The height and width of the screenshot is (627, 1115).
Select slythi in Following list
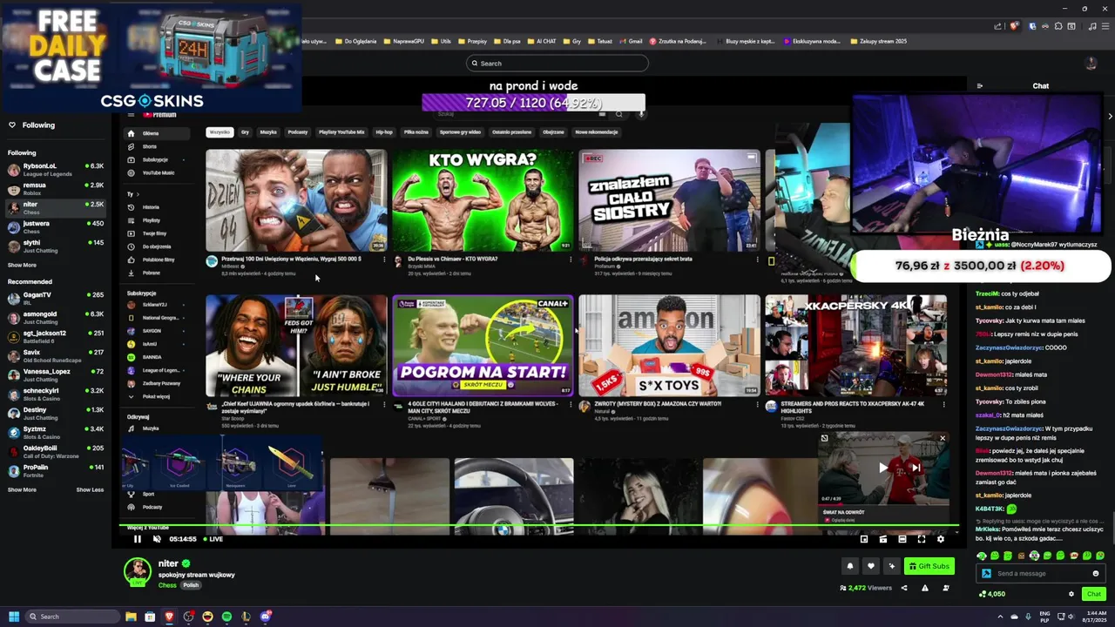[x=56, y=246]
